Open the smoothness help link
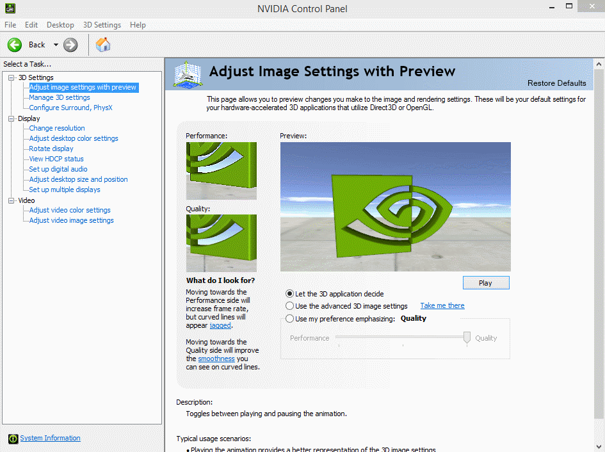This screenshot has width=605, height=452. tap(216, 359)
